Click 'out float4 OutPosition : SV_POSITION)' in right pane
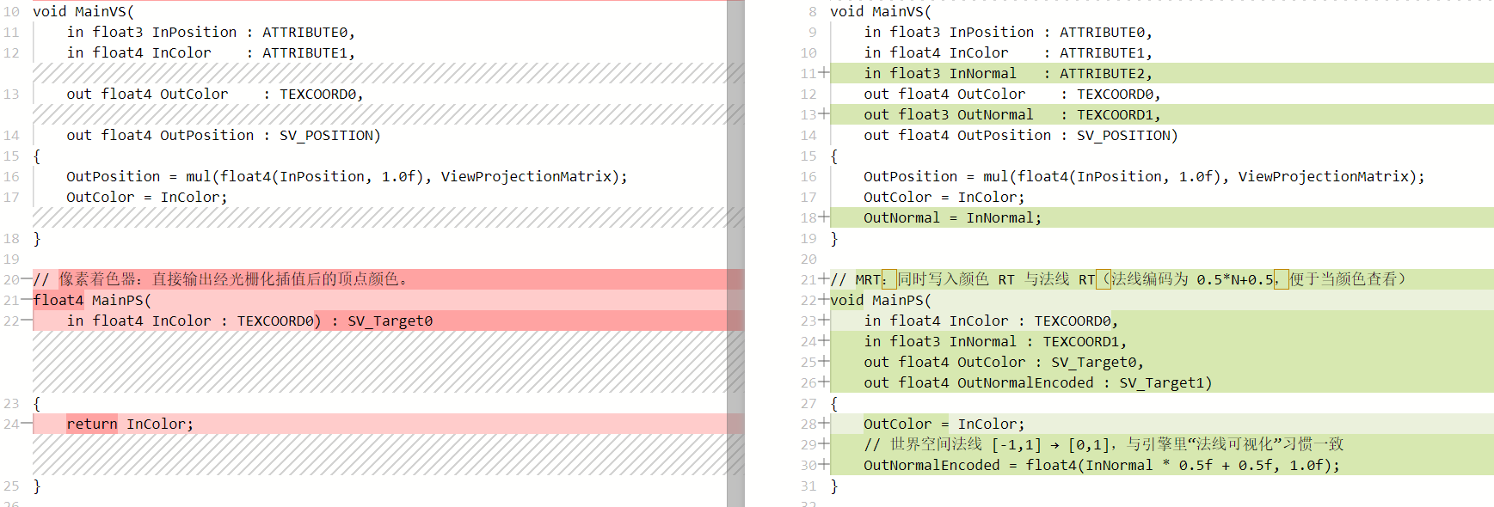This screenshot has height=507, width=1494. tap(1021, 135)
